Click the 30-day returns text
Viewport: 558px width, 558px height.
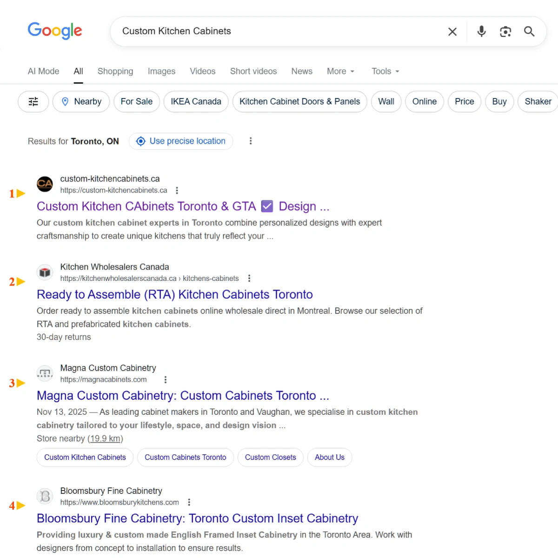64,337
